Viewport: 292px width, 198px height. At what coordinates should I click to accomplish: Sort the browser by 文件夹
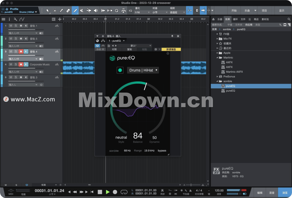coord(239,25)
